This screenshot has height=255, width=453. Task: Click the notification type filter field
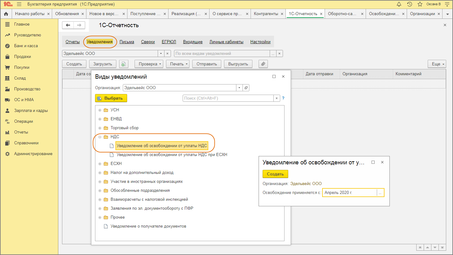click(222, 54)
